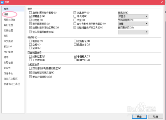The width and height of the screenshot is (166, 120).
Task: Enable 在任务栏中显示所有窗口 checkbox
Action: point(75,24)
